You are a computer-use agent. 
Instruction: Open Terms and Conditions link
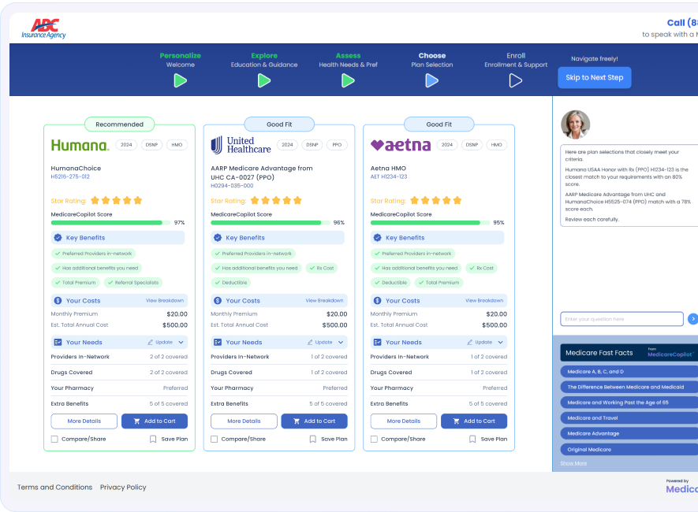click(54, 487)
